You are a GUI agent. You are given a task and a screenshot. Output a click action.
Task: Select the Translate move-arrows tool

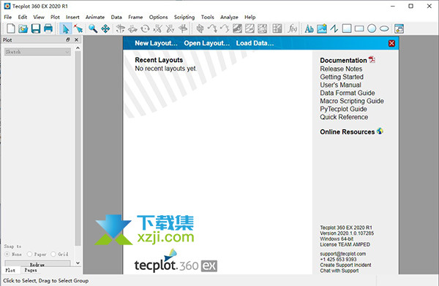click(105, 28)
